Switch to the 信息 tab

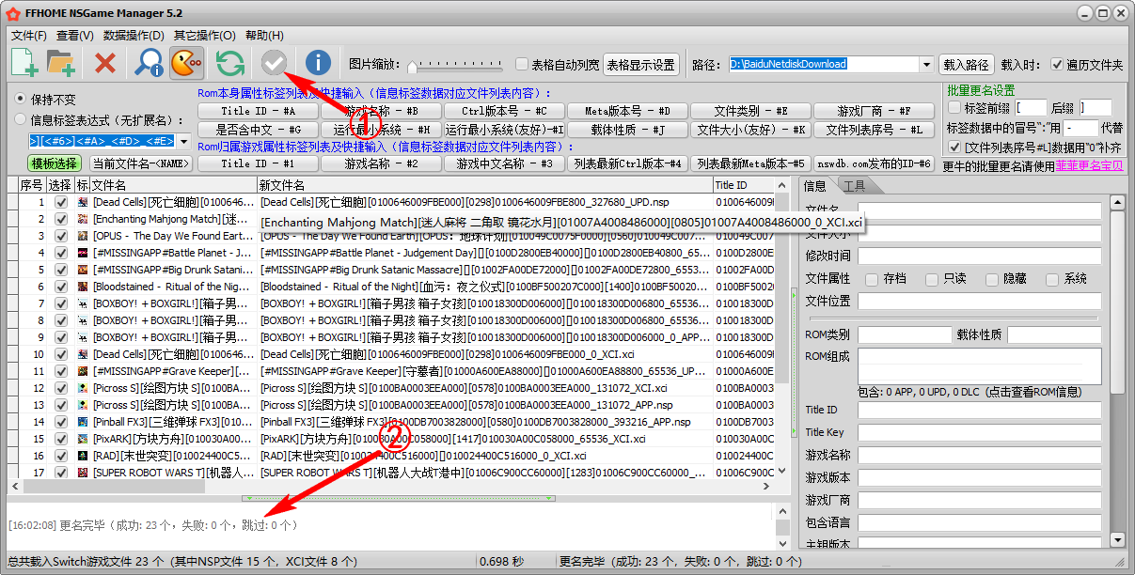point(815,186)
